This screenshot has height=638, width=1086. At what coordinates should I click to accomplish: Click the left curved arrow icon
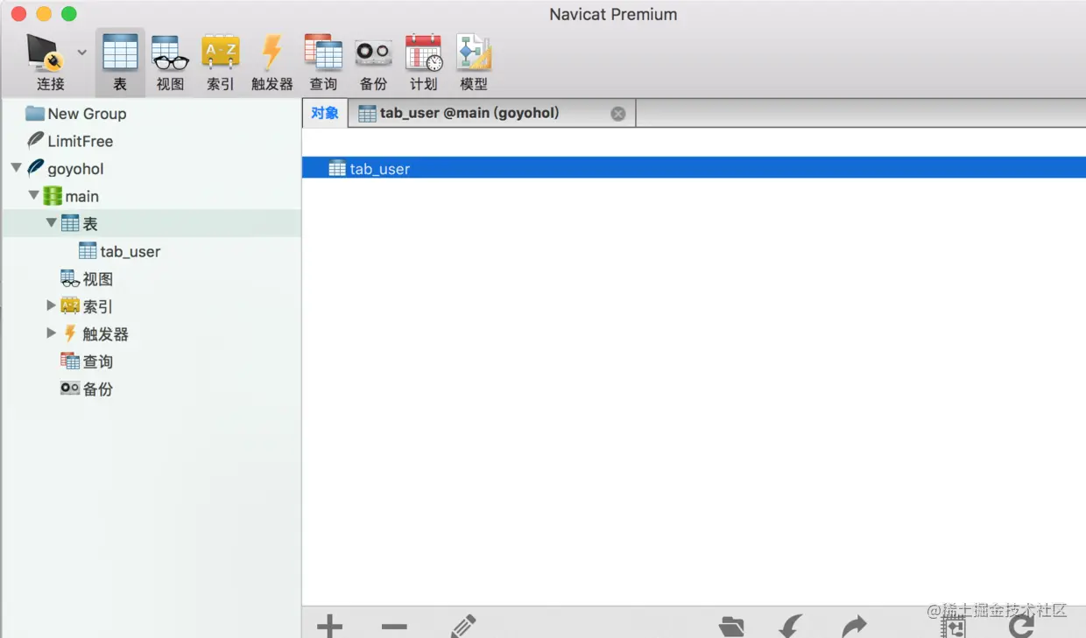tap(790, 626)
